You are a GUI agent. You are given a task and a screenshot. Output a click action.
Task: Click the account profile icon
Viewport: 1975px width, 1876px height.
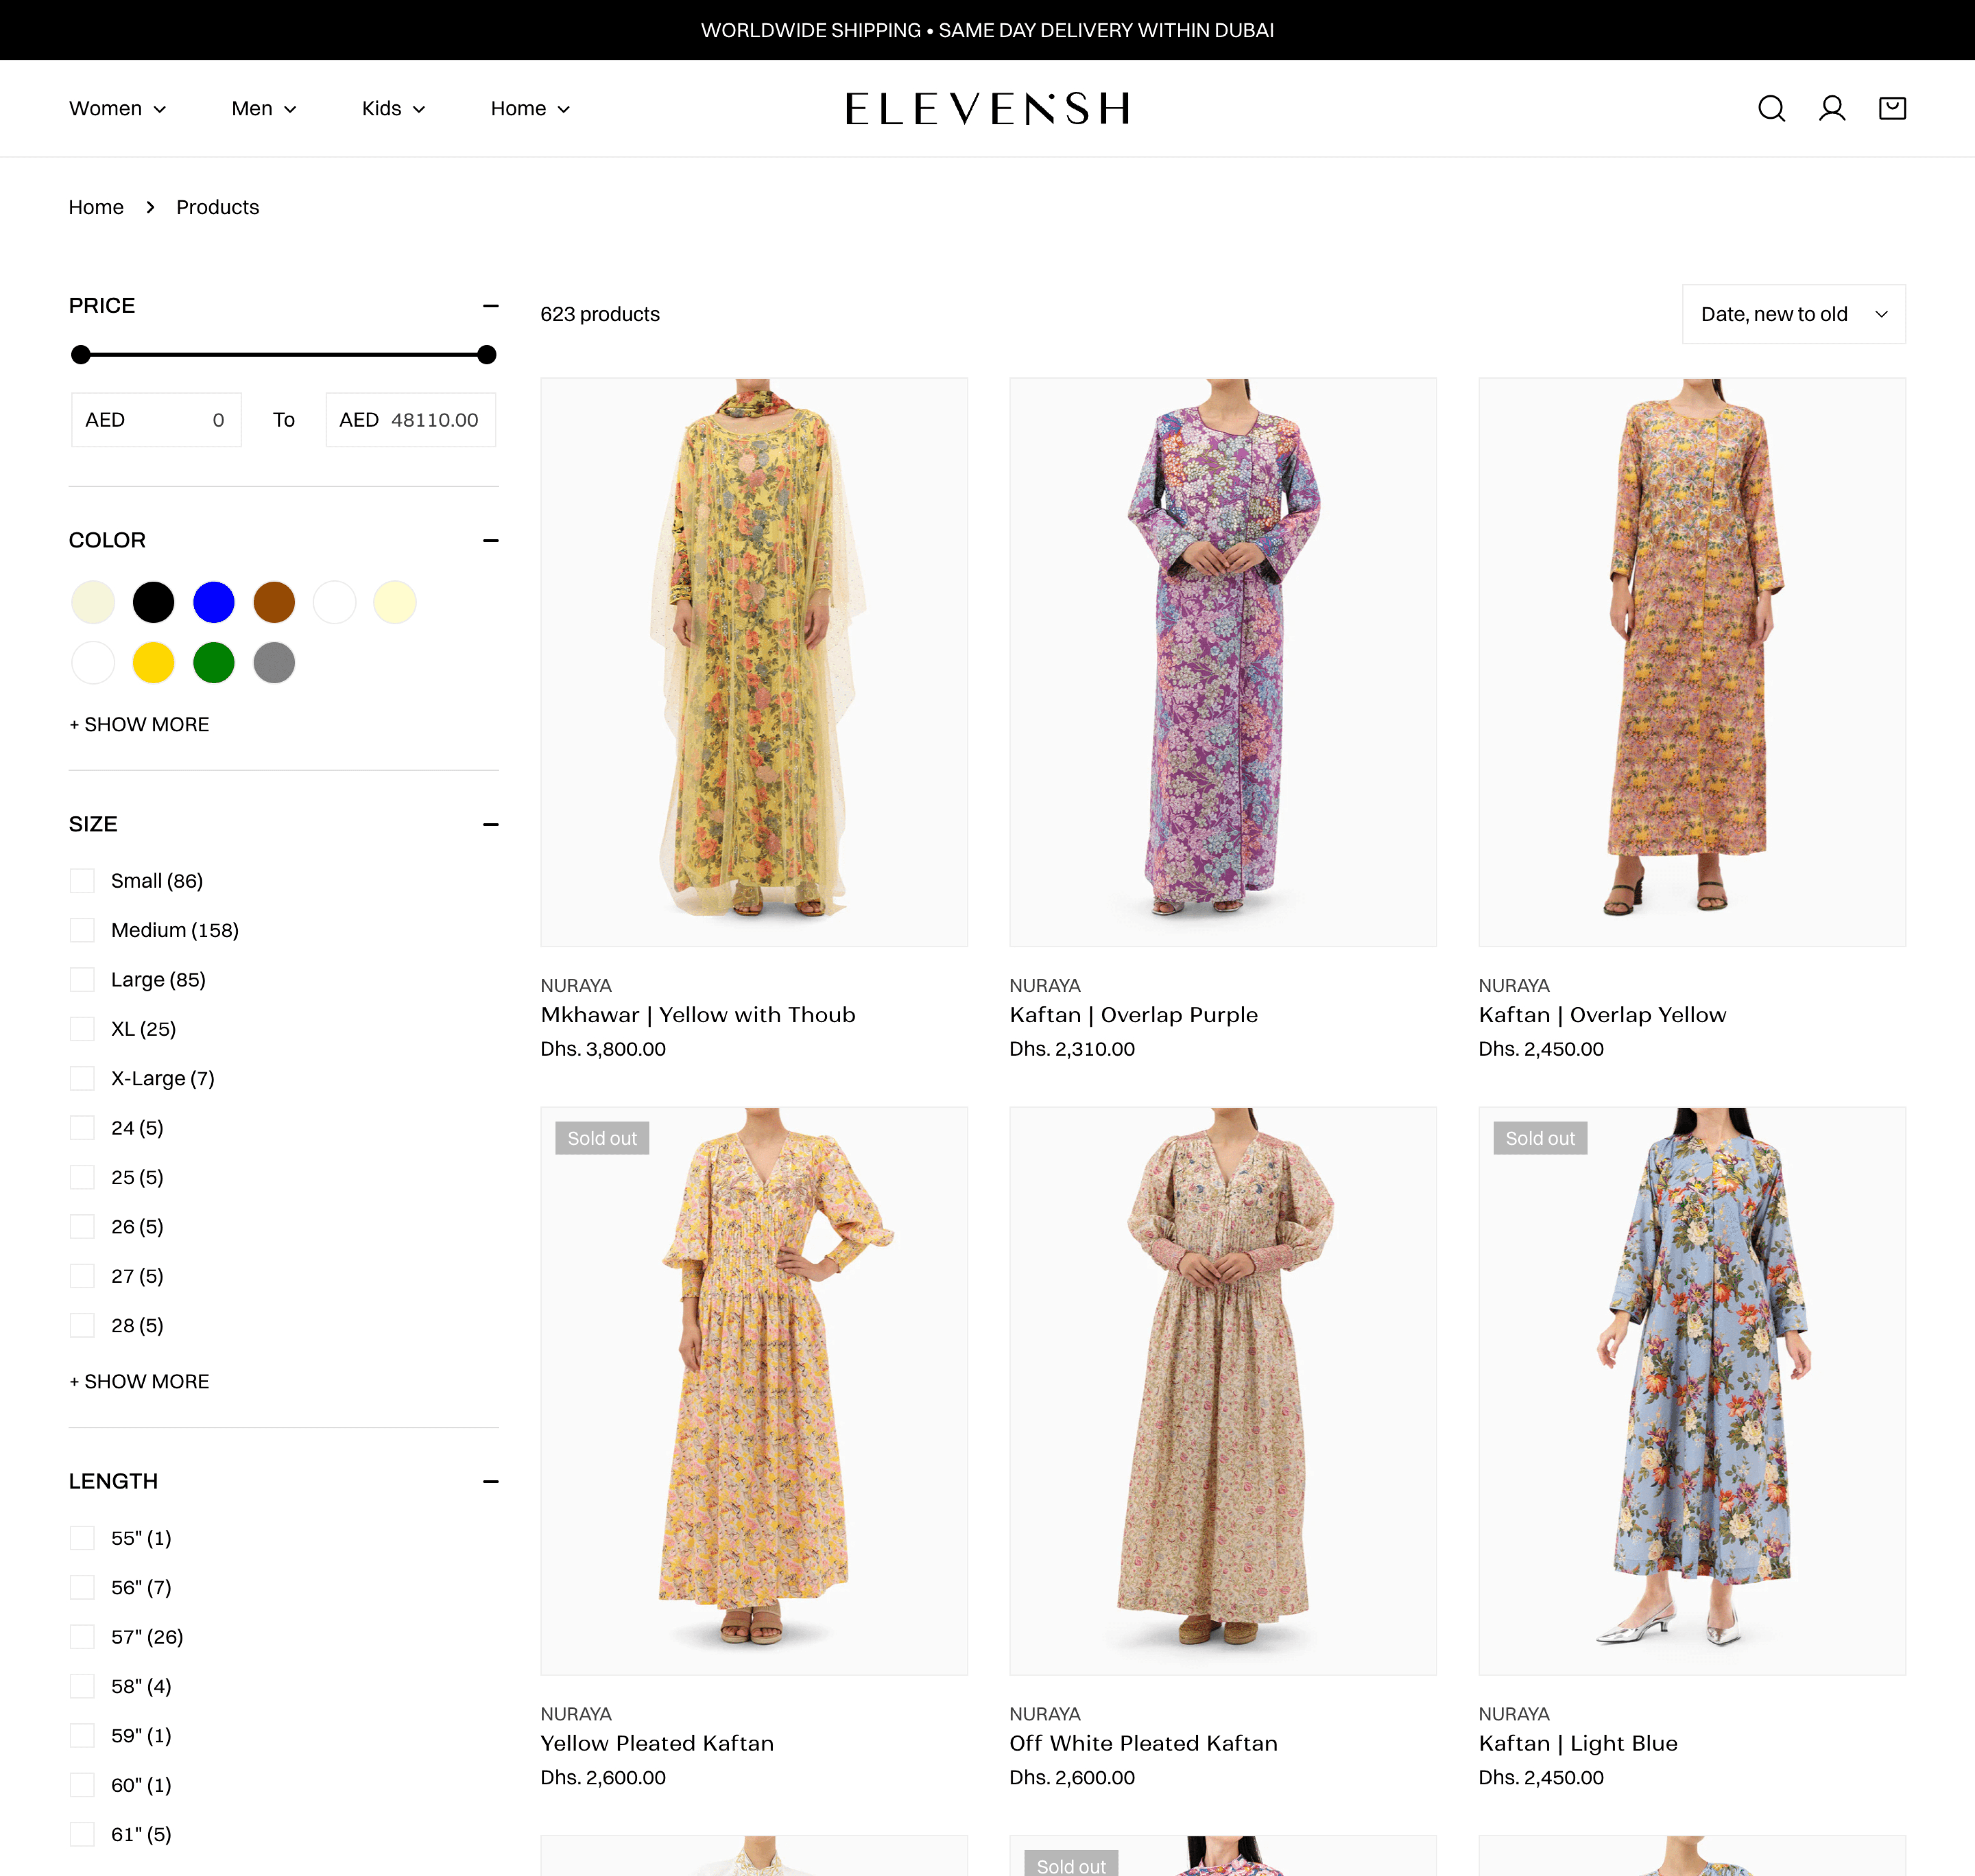coord(1831,108)
